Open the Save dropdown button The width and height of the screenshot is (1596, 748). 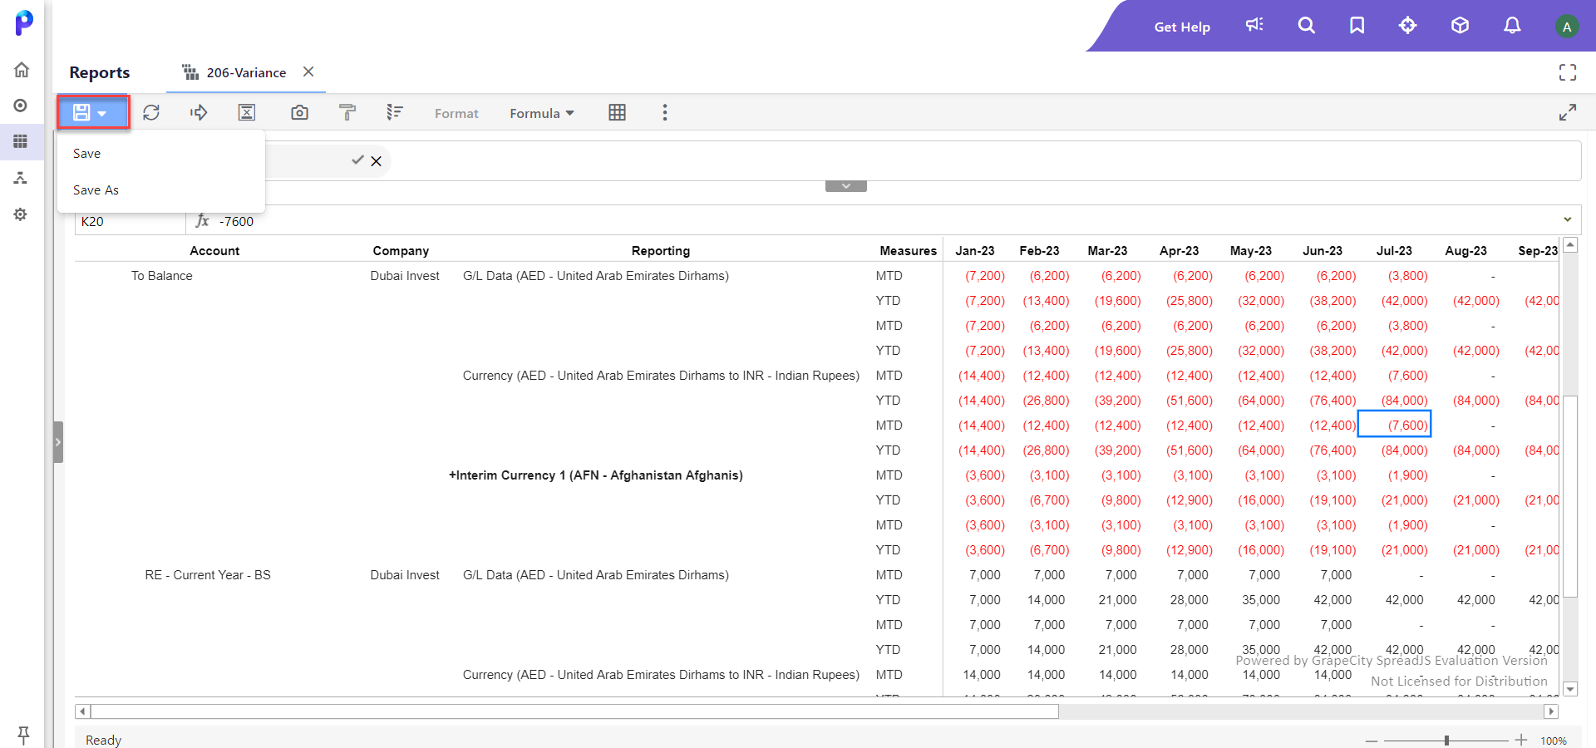pos(92,112)
